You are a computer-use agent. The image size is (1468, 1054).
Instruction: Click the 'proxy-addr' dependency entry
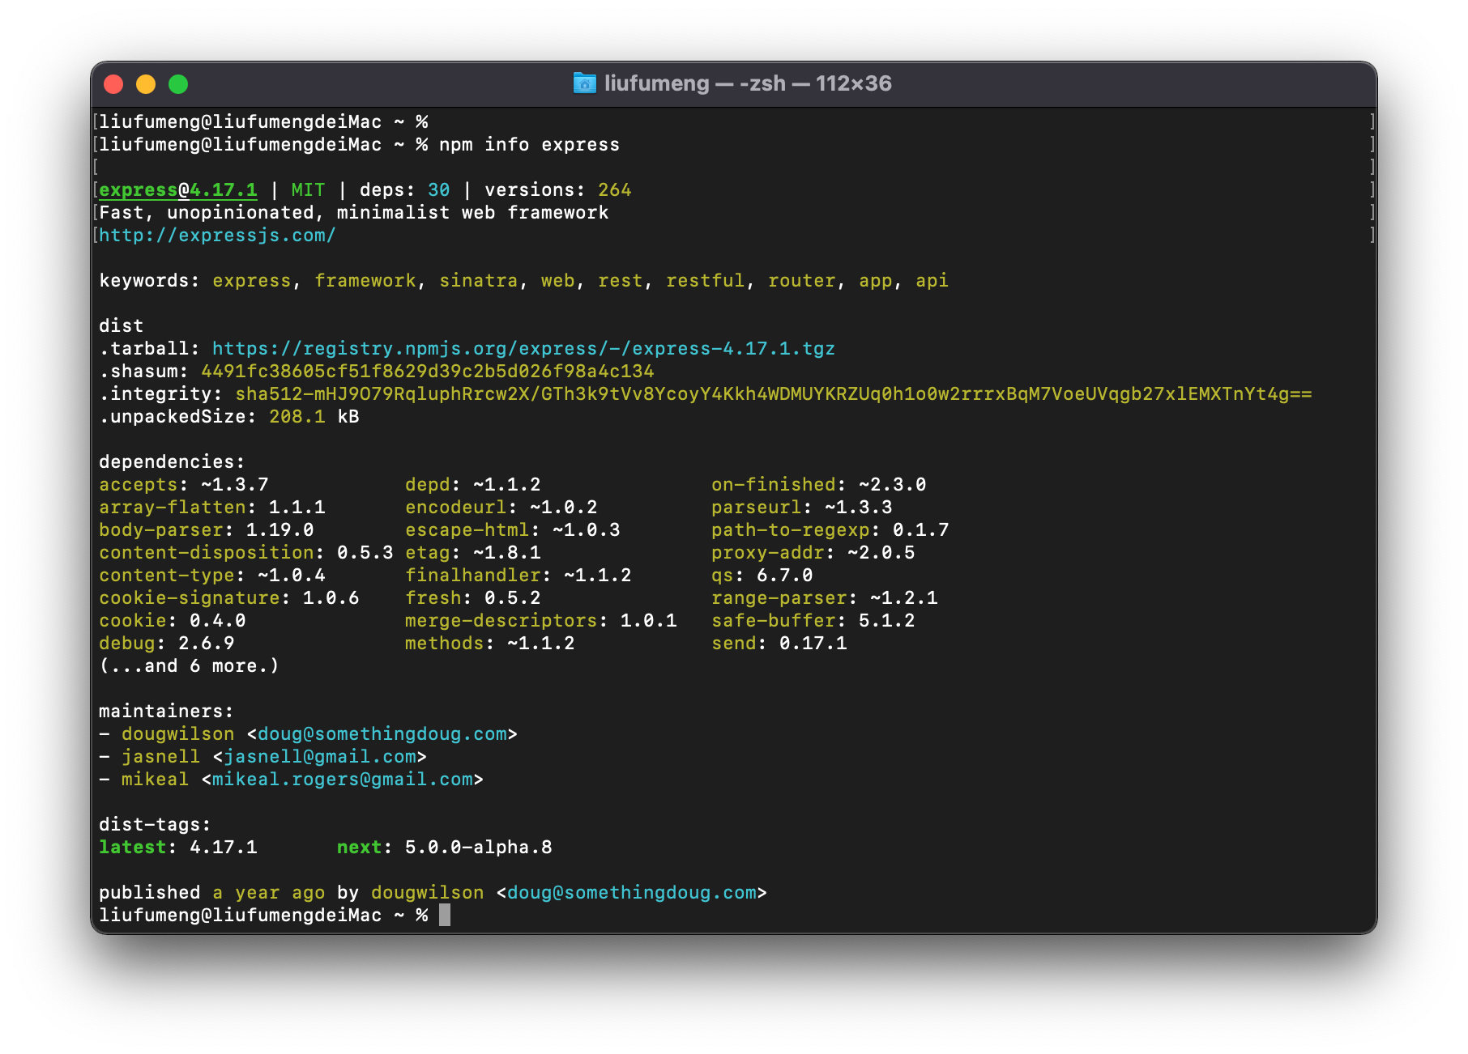tap(813, 553)
